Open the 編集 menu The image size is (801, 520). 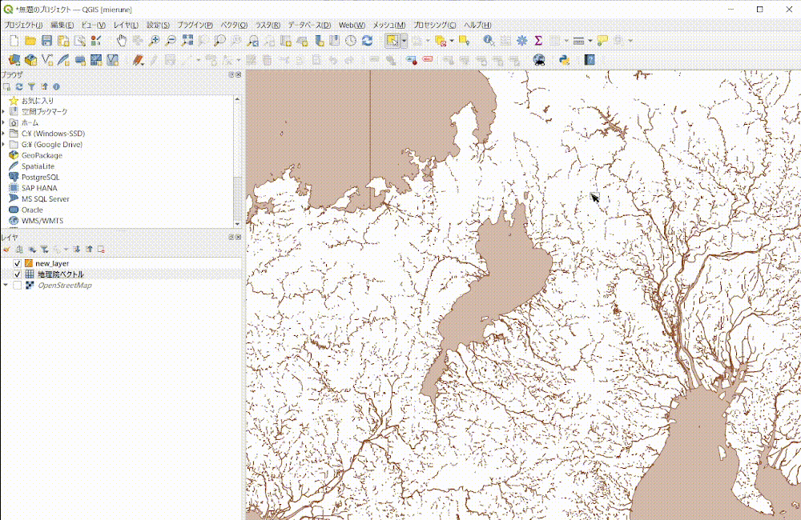tap(62, 25)
